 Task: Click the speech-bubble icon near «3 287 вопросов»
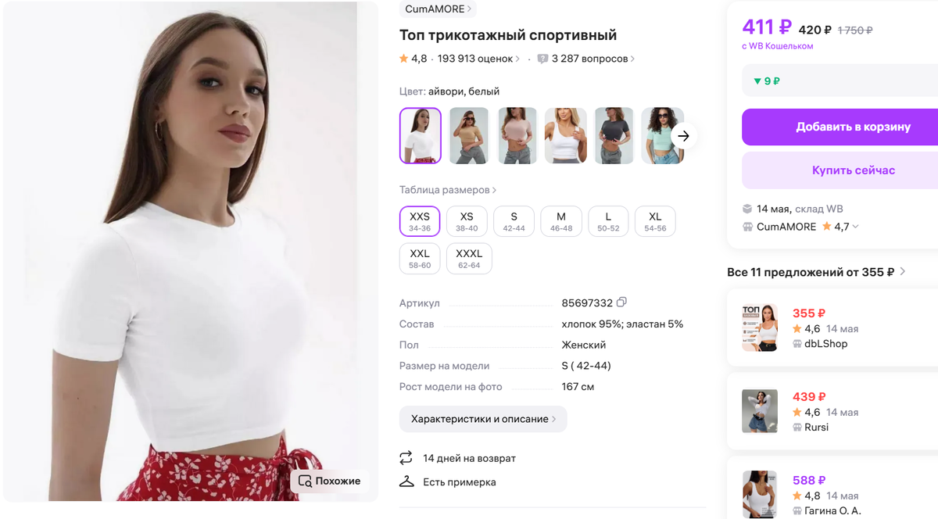tap(542, 59)
